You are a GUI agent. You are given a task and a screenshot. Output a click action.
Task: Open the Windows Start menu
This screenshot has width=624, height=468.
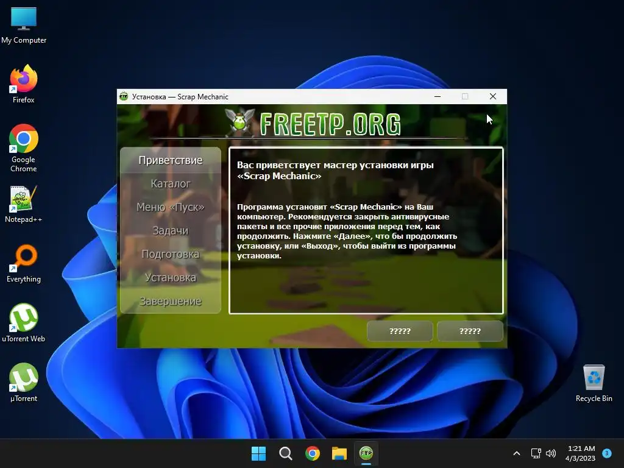(x=258, y=453)
